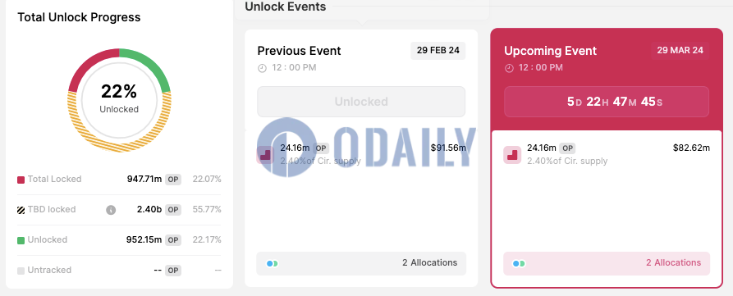Click the allocation dots icon in Previous Event
The image size is (733, 296).
click(x=272, y=263)
